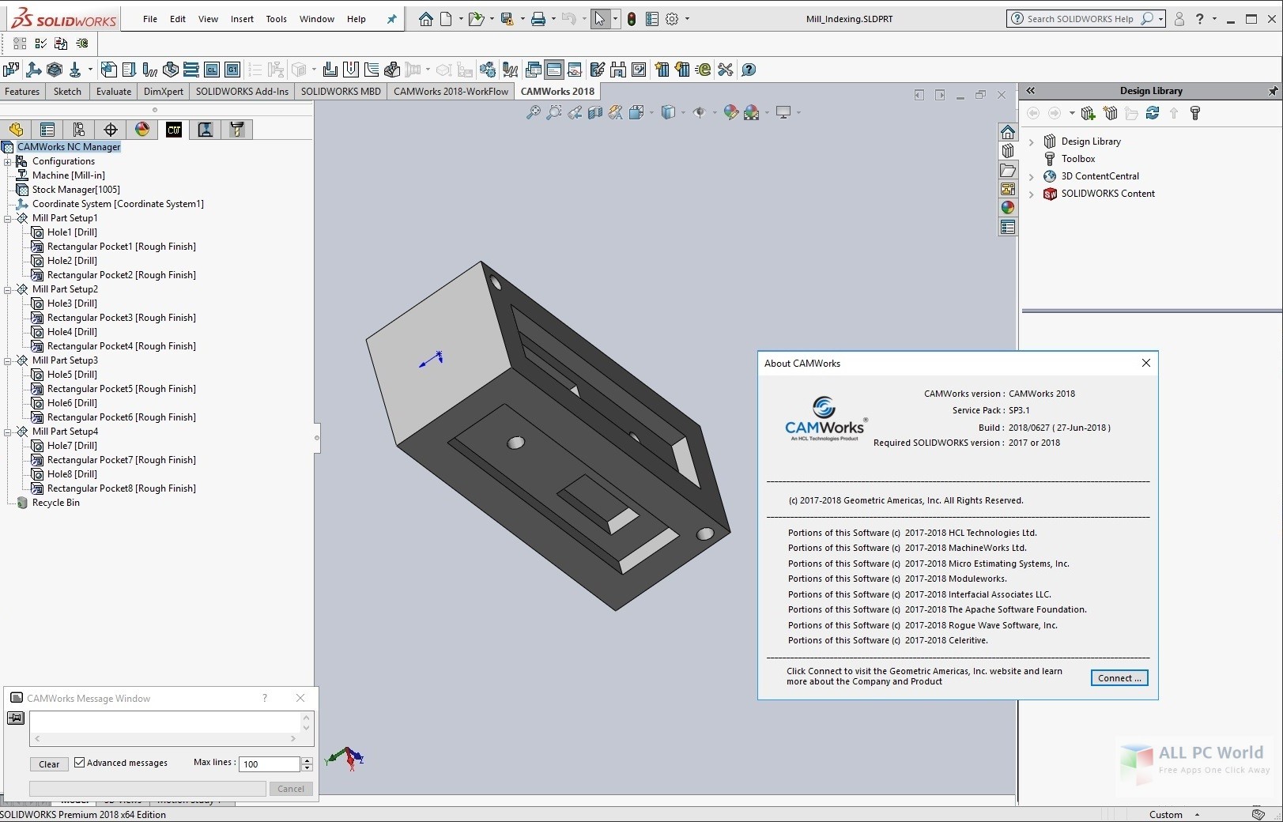Click the Refresh icon in Design Library
Image resolution: width=1283 pixels, height=822 pixels.
1153,114
